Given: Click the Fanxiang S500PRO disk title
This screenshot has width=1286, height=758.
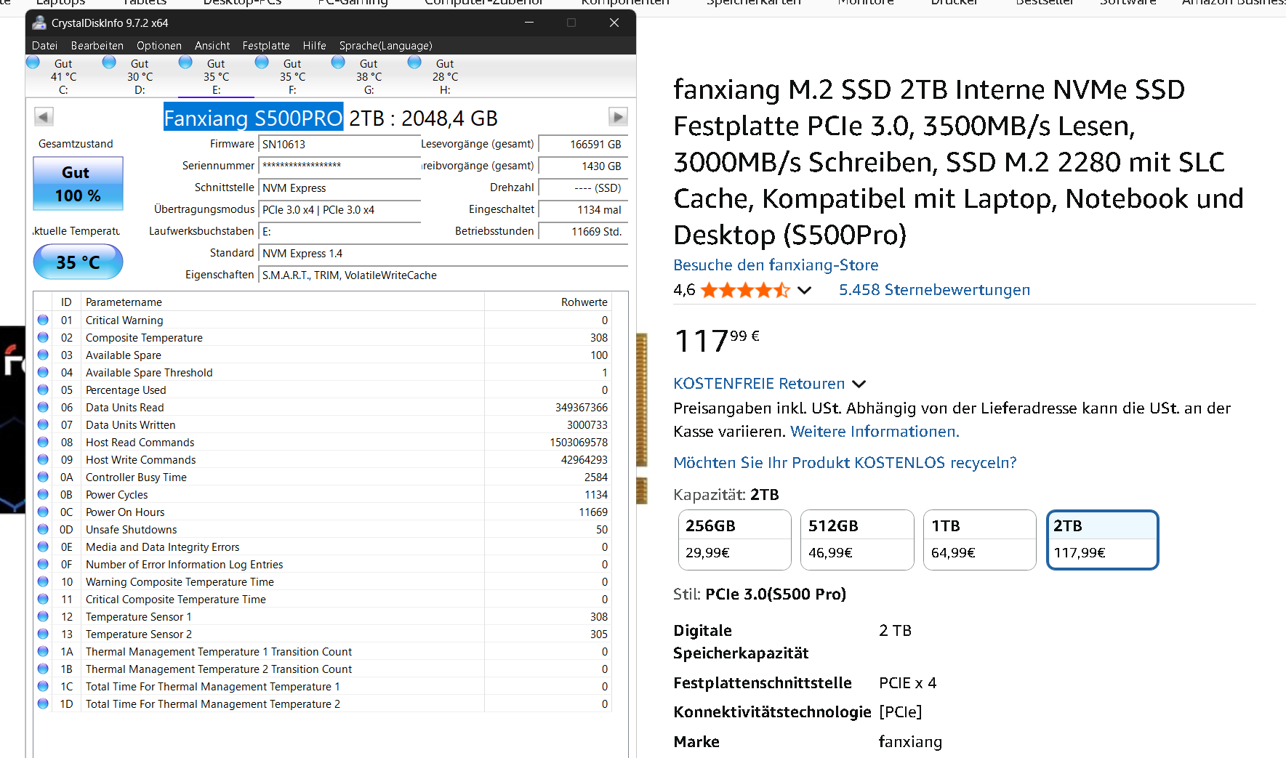Looking at the screenshot, I should click(253, 118).
